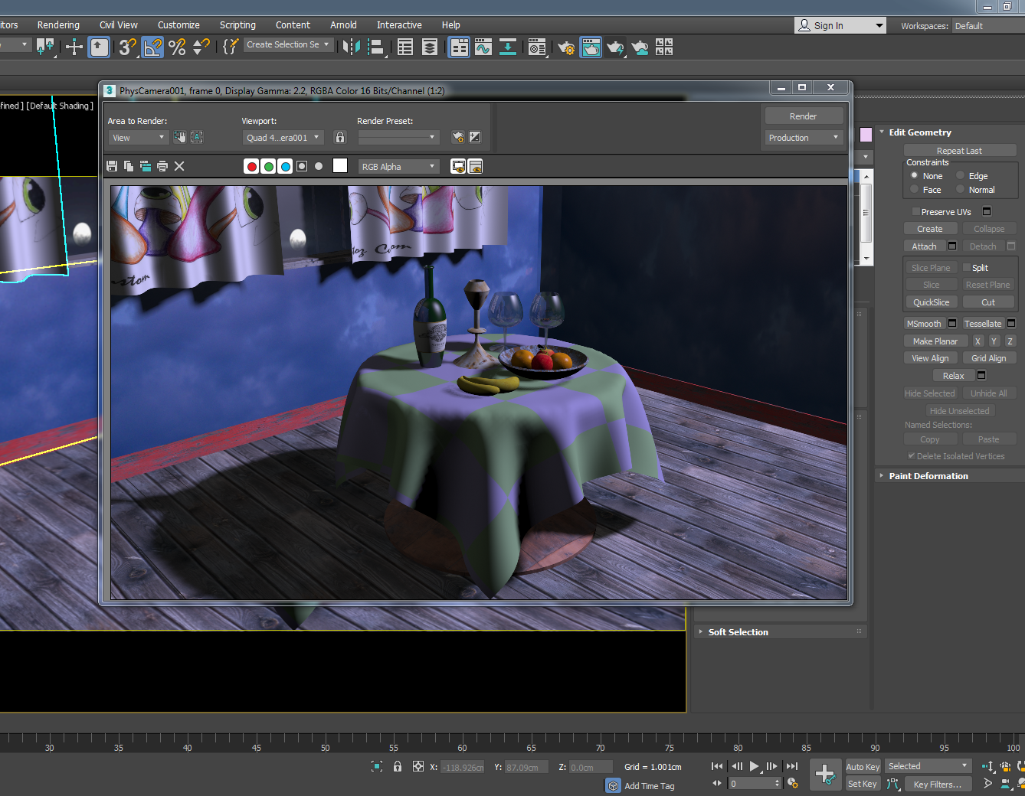Image resolution: width=1025 pixels, height=796 pixels.
Task: Click the Curve Editor icon on the toolbar
Action: point(483,47)
